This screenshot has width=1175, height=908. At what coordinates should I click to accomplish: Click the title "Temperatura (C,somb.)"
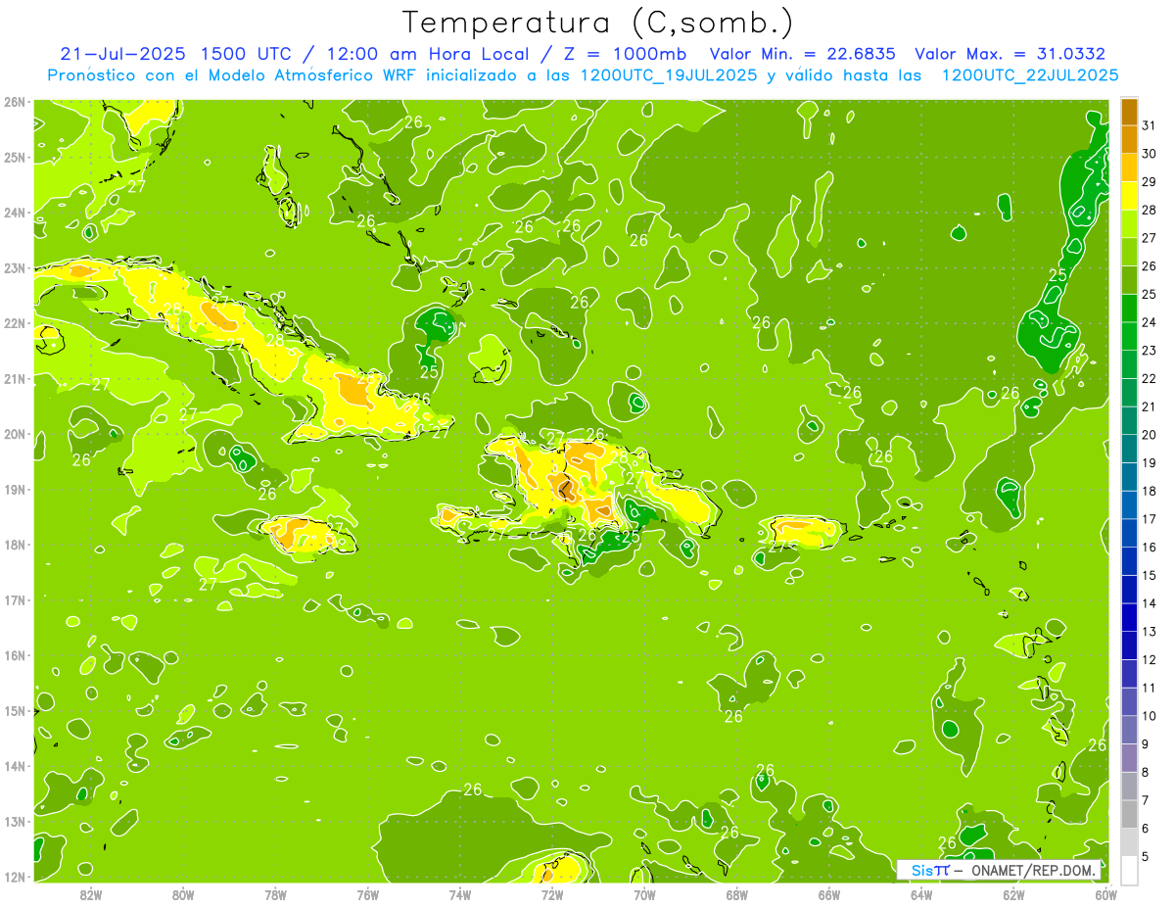click(598, 24)
